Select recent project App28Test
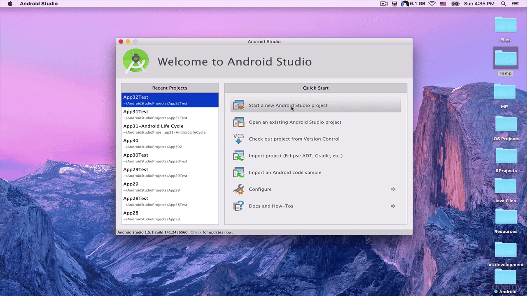The width and height of the screenshot is (527, 296). pos(170,201)
